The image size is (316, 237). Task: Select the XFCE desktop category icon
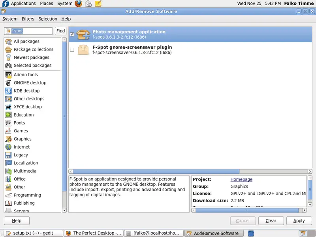point(8,107)
